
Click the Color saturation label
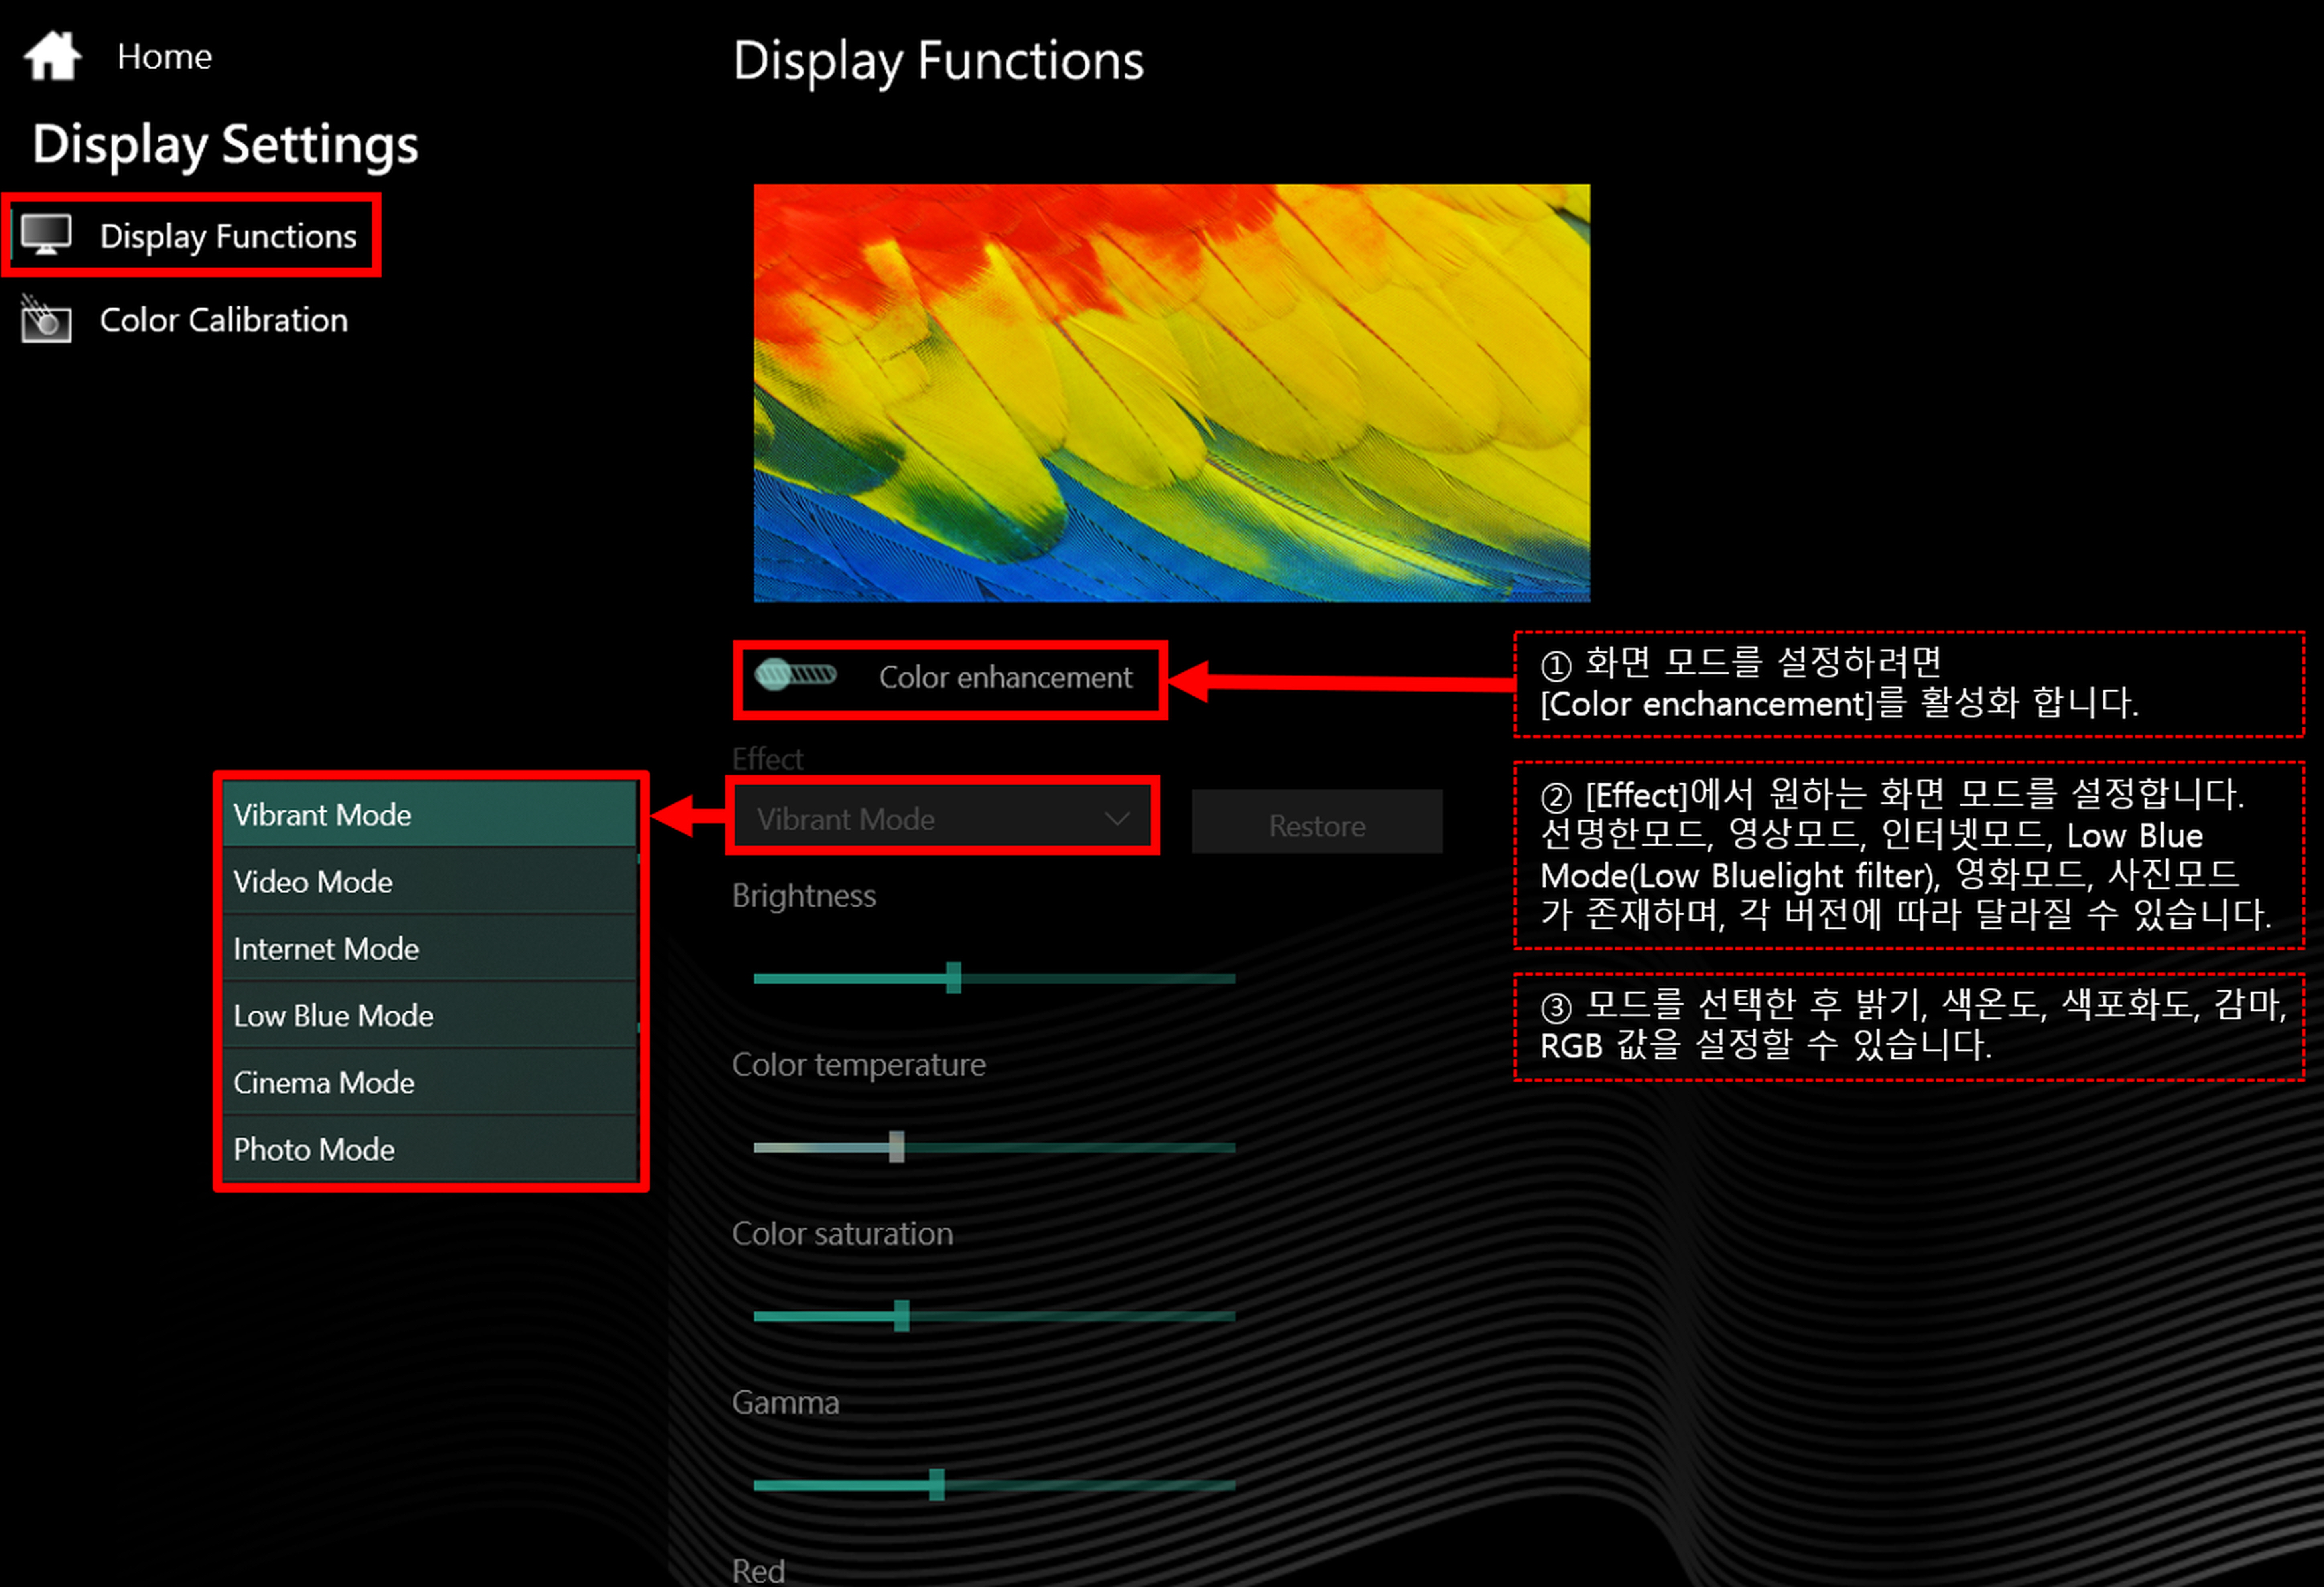click(x=843, y=1234)
